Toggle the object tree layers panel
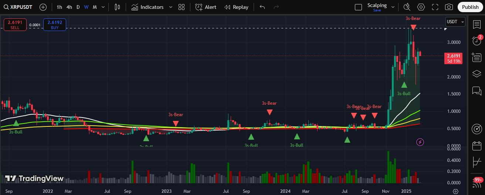The width and height of the screenshot is (485, 195). (x=476, y=74)
